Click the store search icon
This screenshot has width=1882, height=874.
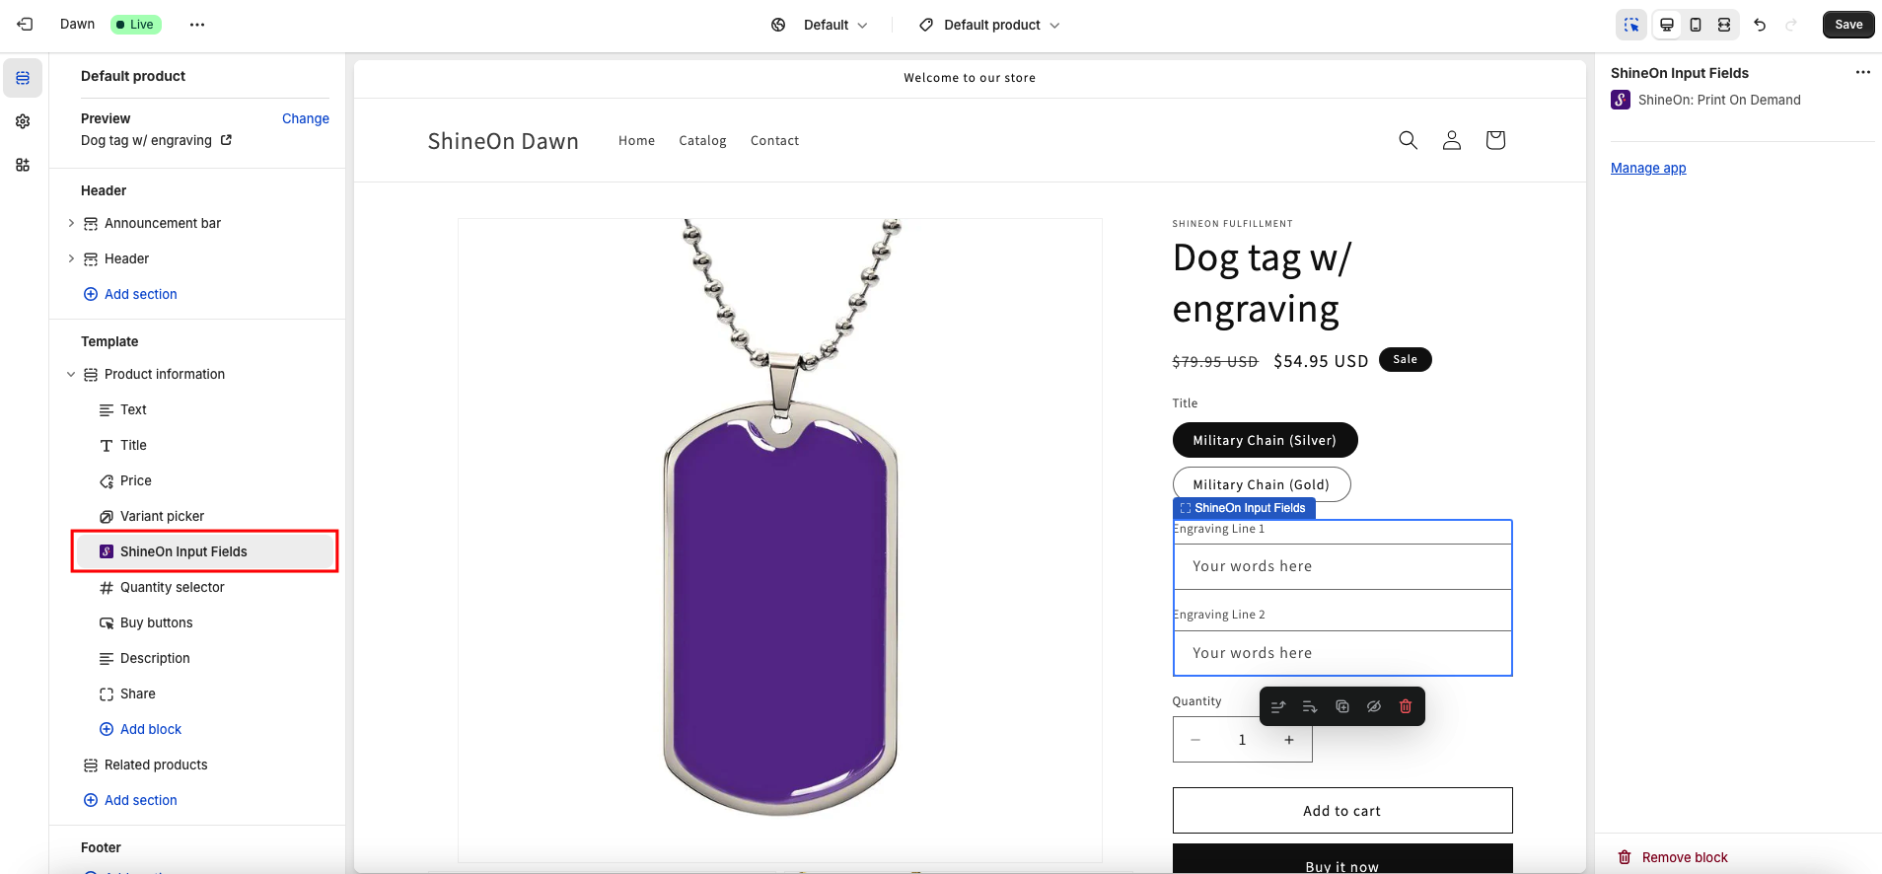(x=1409, y=140)
